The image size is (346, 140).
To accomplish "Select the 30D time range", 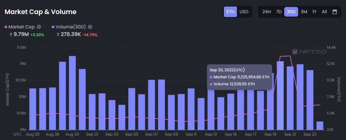I will (291, 12).
